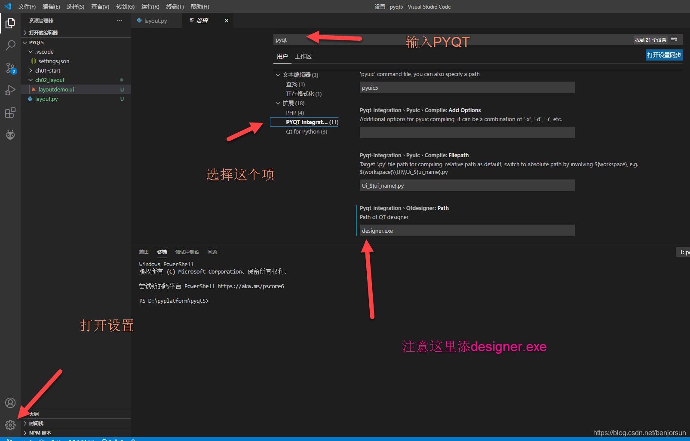Collapse the ch02_layout folder
Viewport: 690px width, 441px height.
coord(76,80)
